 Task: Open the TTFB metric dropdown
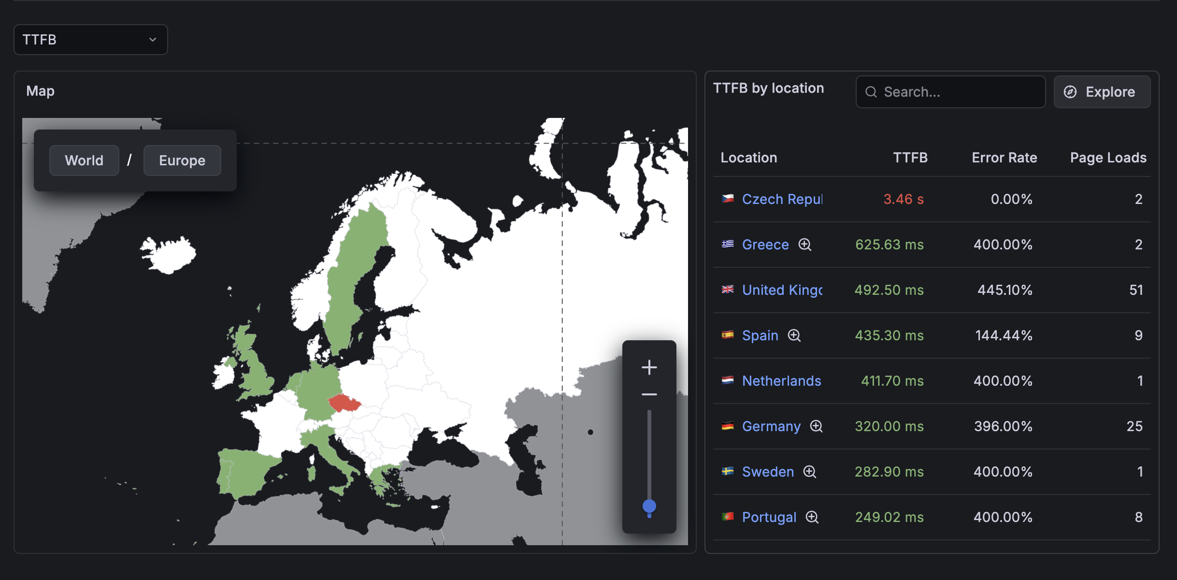coord(91,40)
